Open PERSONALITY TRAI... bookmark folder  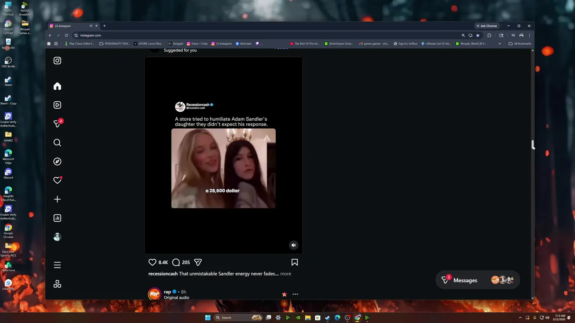[x=114, y=44]
